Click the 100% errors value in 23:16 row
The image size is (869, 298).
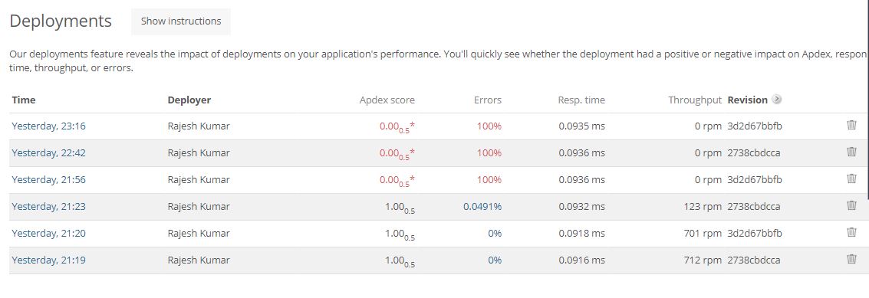tap(489, 126)
